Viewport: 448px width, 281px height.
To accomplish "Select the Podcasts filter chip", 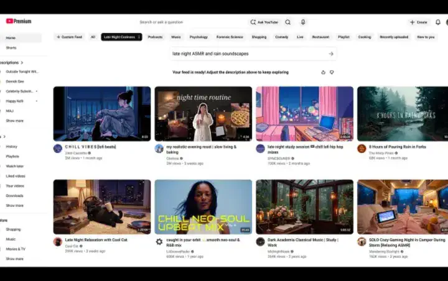I will (155, 37).
